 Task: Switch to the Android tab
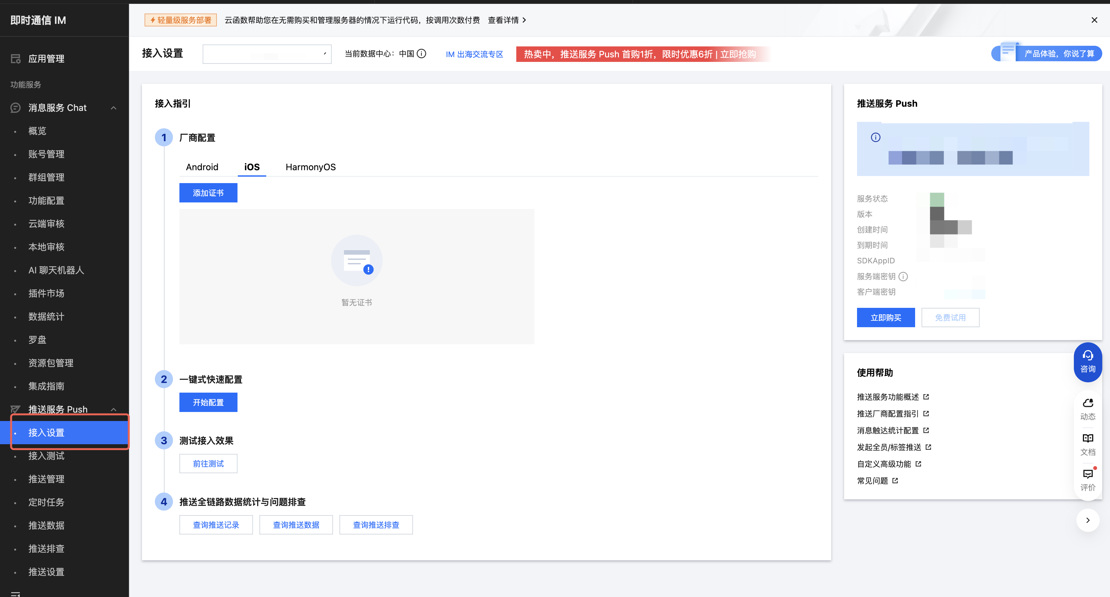pyautogui.click(x=202, y=167)
